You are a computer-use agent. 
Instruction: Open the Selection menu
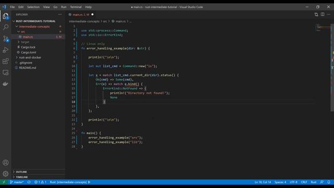tap(33, 7)
